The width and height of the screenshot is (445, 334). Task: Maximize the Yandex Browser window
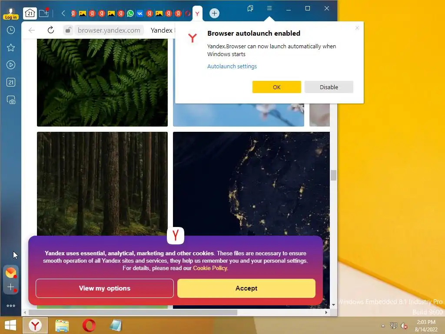pos(308,9)
